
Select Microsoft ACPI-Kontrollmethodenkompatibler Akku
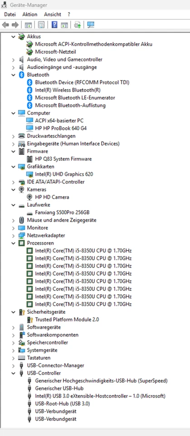(x=93, y=44)
